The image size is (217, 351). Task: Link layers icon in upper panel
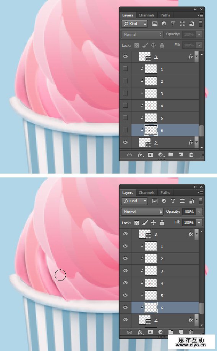click(x=130, y=155)
